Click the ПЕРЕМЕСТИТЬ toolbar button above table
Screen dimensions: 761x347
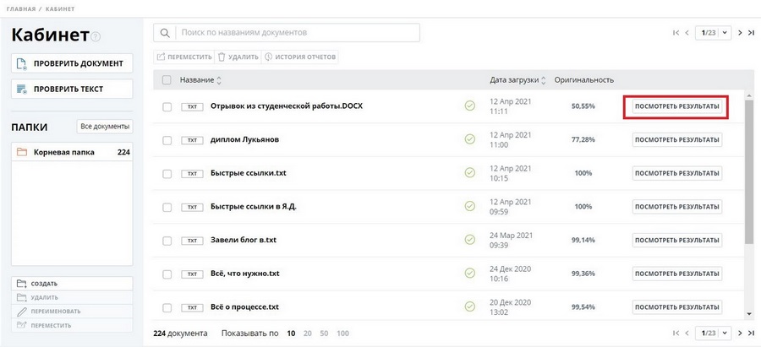point(184,57)
